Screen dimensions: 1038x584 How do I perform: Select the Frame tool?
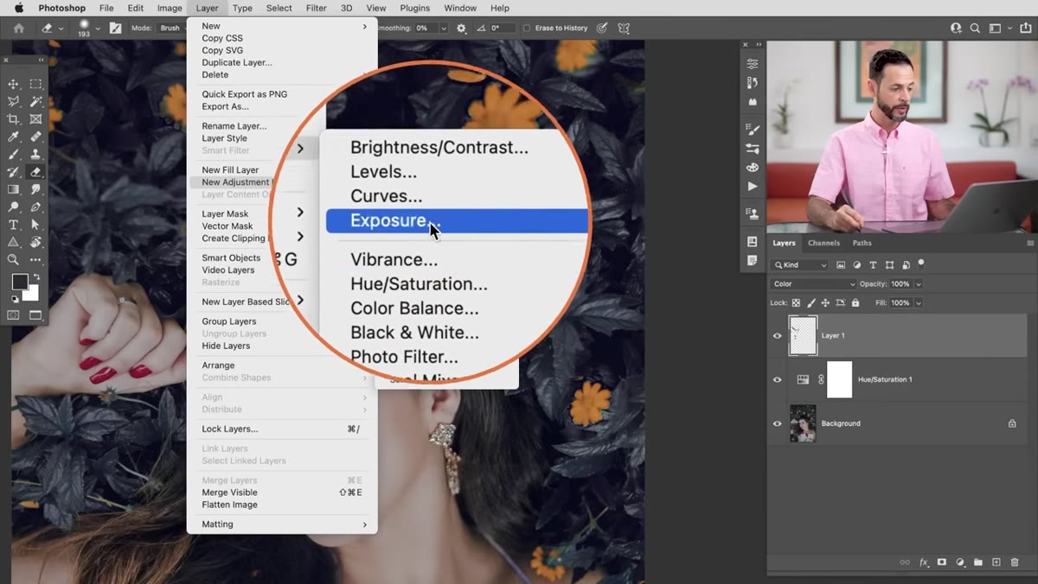click(x=35, y=119)
